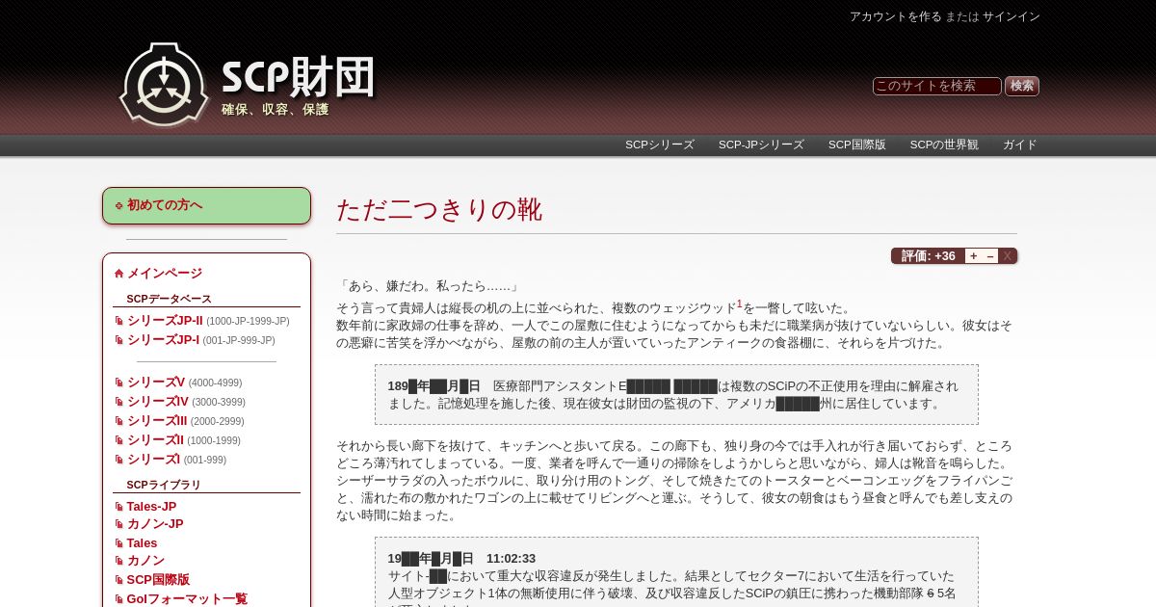Click page icon beside シリーズJP-II
Image resolution: width=1156 pixels, height=607 pixels.
(118, 321)
